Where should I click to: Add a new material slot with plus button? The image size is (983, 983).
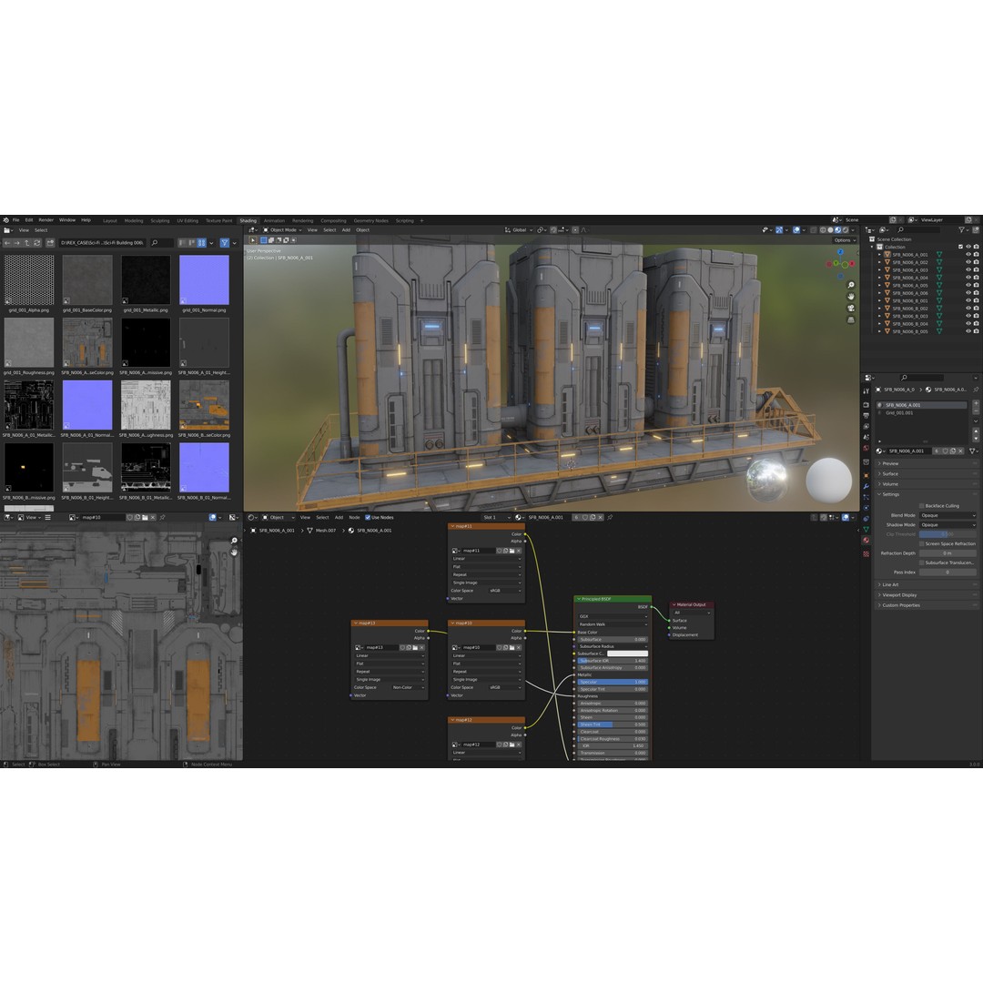pos(976,403)
